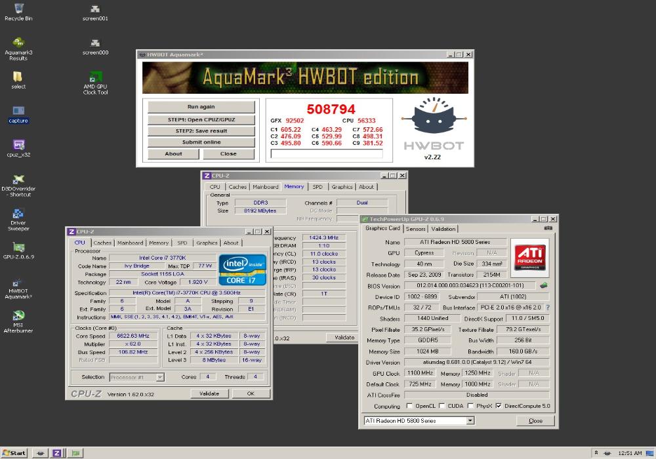
Task: Click Submit online button
Action: (x=201, y=142)
